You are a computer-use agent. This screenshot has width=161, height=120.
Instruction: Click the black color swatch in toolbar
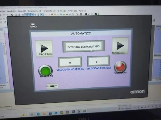[x=86, y=14]
